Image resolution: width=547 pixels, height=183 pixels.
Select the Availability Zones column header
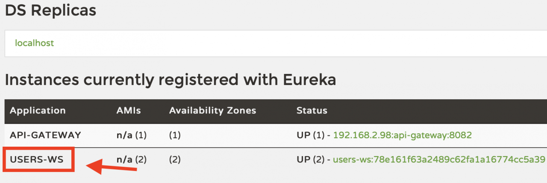212,111
